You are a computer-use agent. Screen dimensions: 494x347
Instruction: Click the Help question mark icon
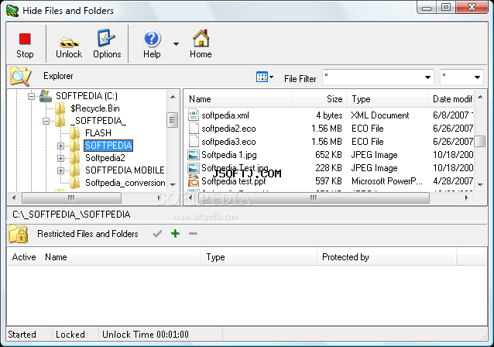coord(152,39)
